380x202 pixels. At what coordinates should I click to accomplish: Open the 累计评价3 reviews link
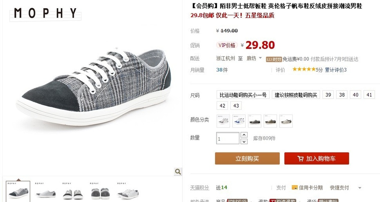pyautogui.click(x=335, y=70)
